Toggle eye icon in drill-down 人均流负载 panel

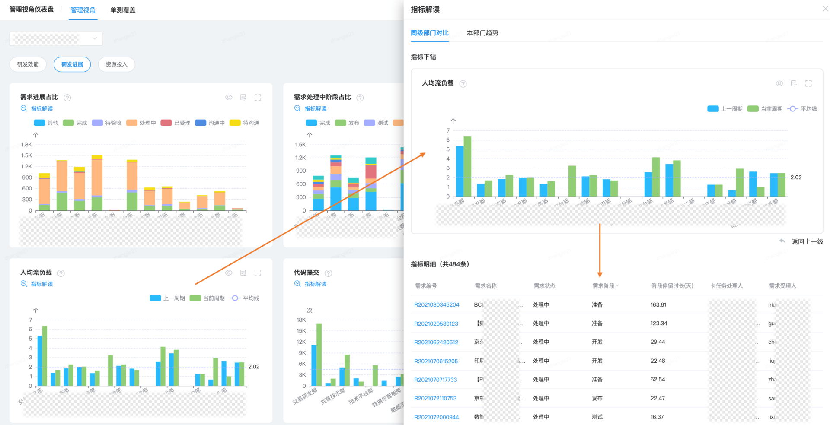point(779,84)
